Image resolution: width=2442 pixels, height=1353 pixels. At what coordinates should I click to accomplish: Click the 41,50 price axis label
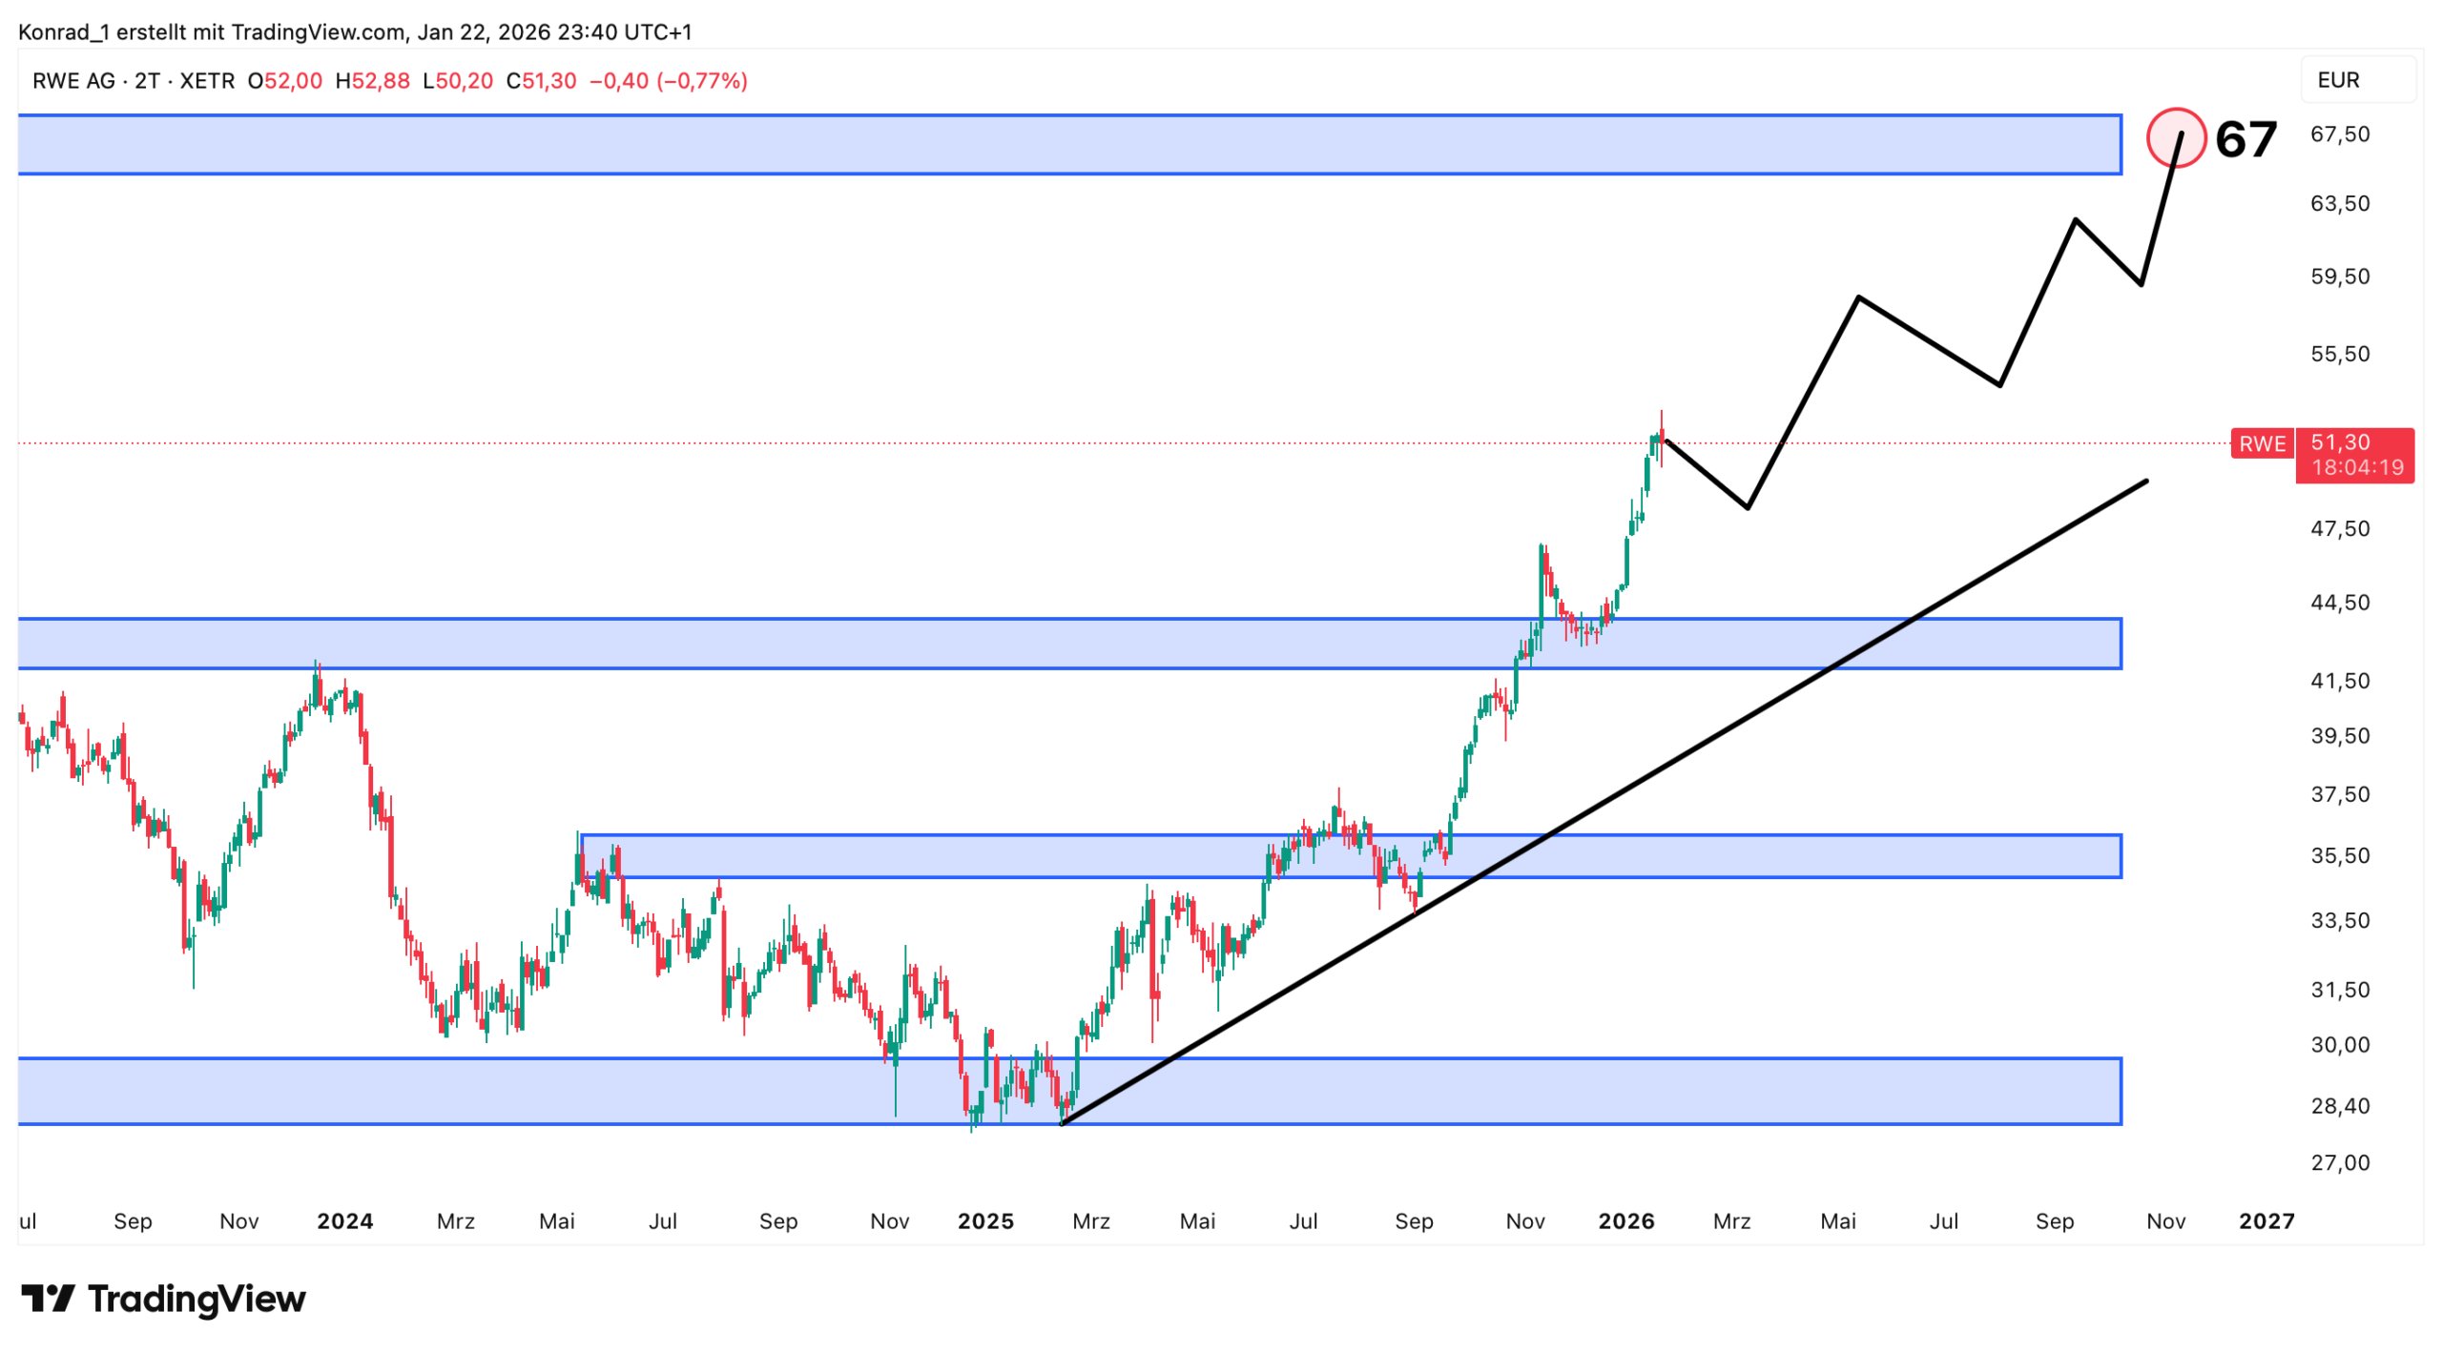2339,681
